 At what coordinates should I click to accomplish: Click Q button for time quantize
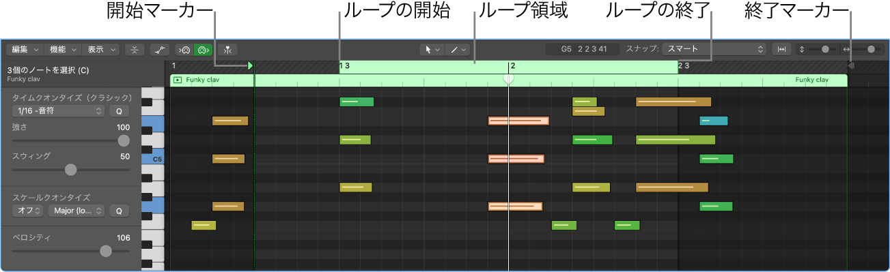point(118,110)
